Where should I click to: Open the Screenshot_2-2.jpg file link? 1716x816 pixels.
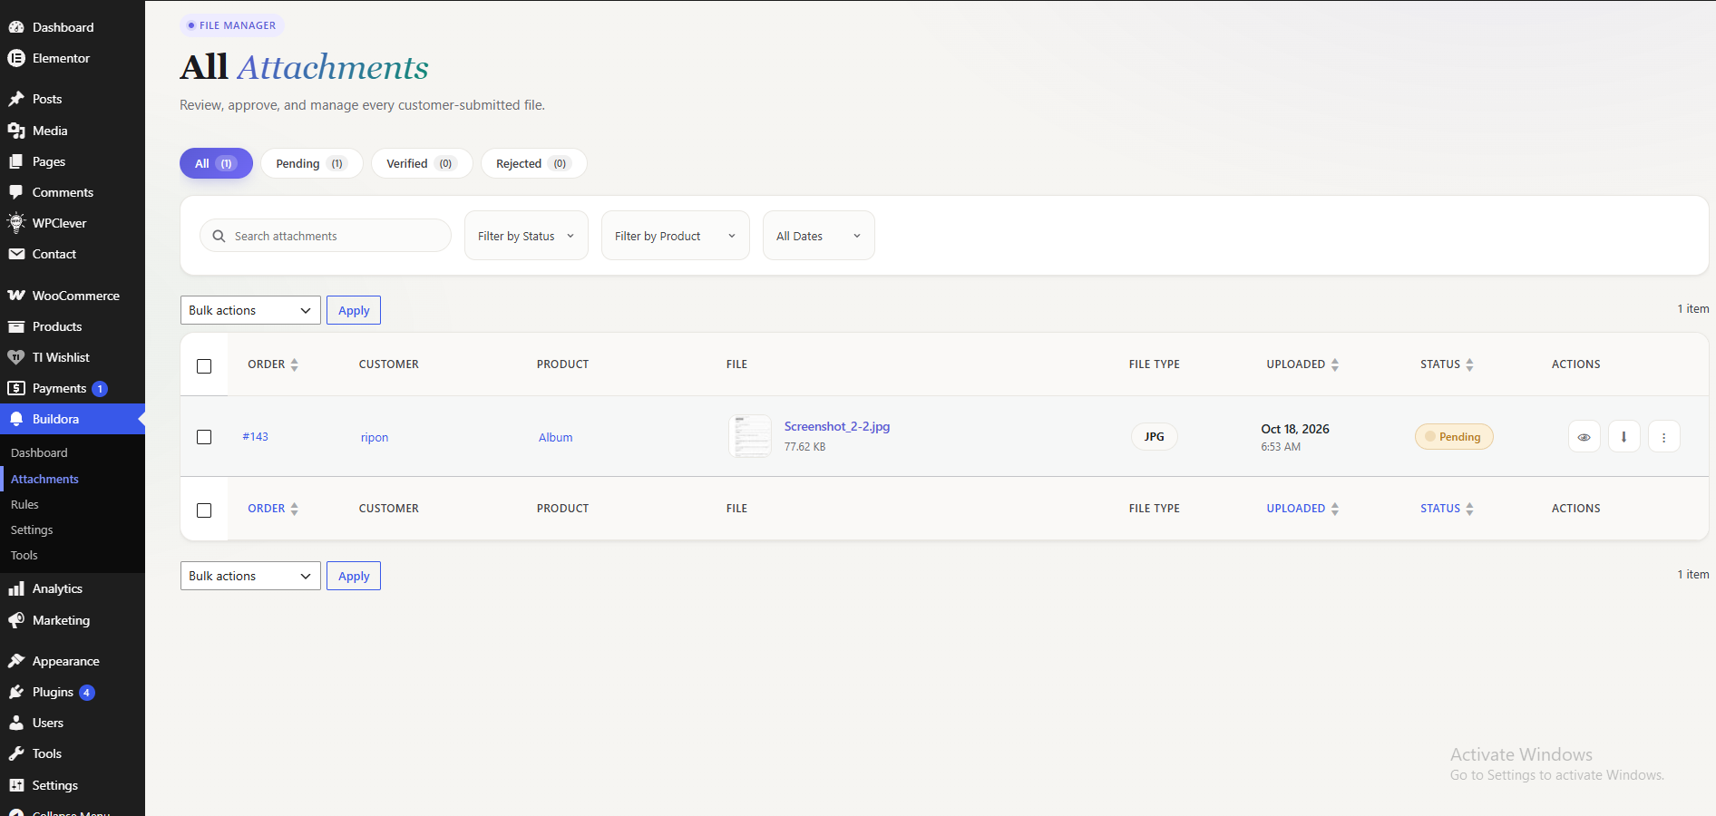coord(837,426)
